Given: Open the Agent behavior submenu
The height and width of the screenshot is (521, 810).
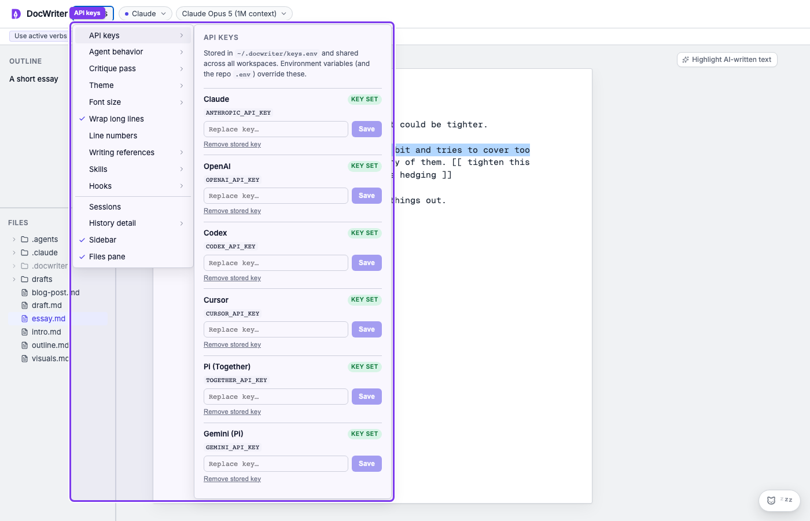Looking at the screenshot, I should (x=133, y=52).
